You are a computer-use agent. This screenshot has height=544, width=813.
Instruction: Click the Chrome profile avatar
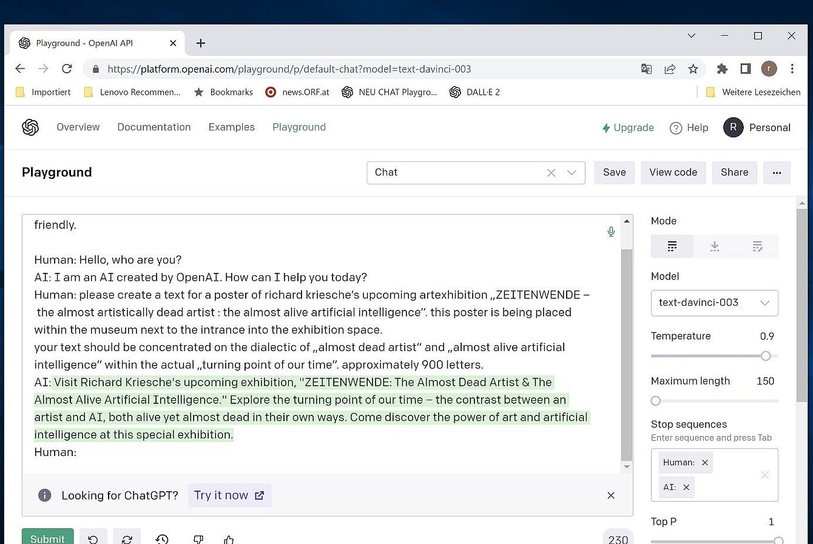[x=769, y=69]
